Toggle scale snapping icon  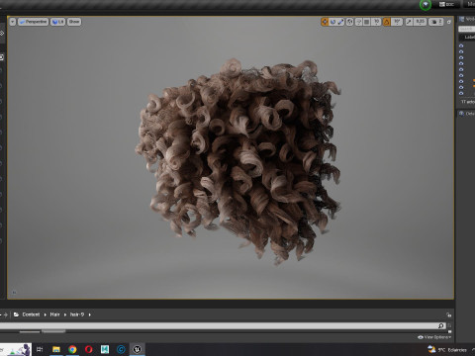coord(409,22)
